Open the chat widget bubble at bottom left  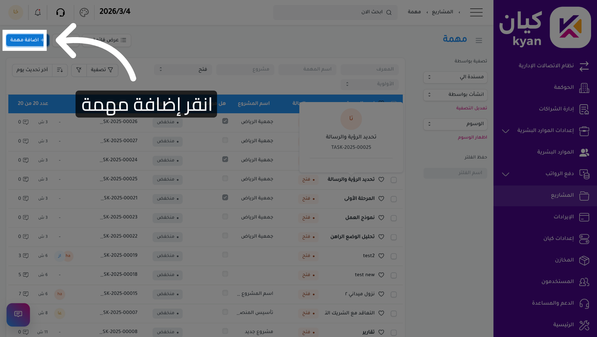pos(18,315)
